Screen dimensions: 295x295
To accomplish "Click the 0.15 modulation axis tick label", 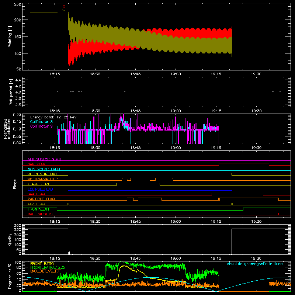I will pyautogui.click(x=17, y=122).
